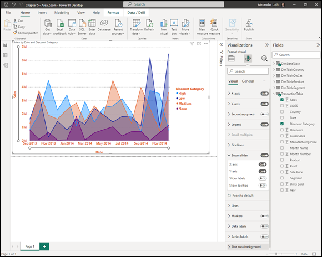
Task: Select the Format visual paintbrush icon
Action: pyautogui.click(x=248, y=59)
